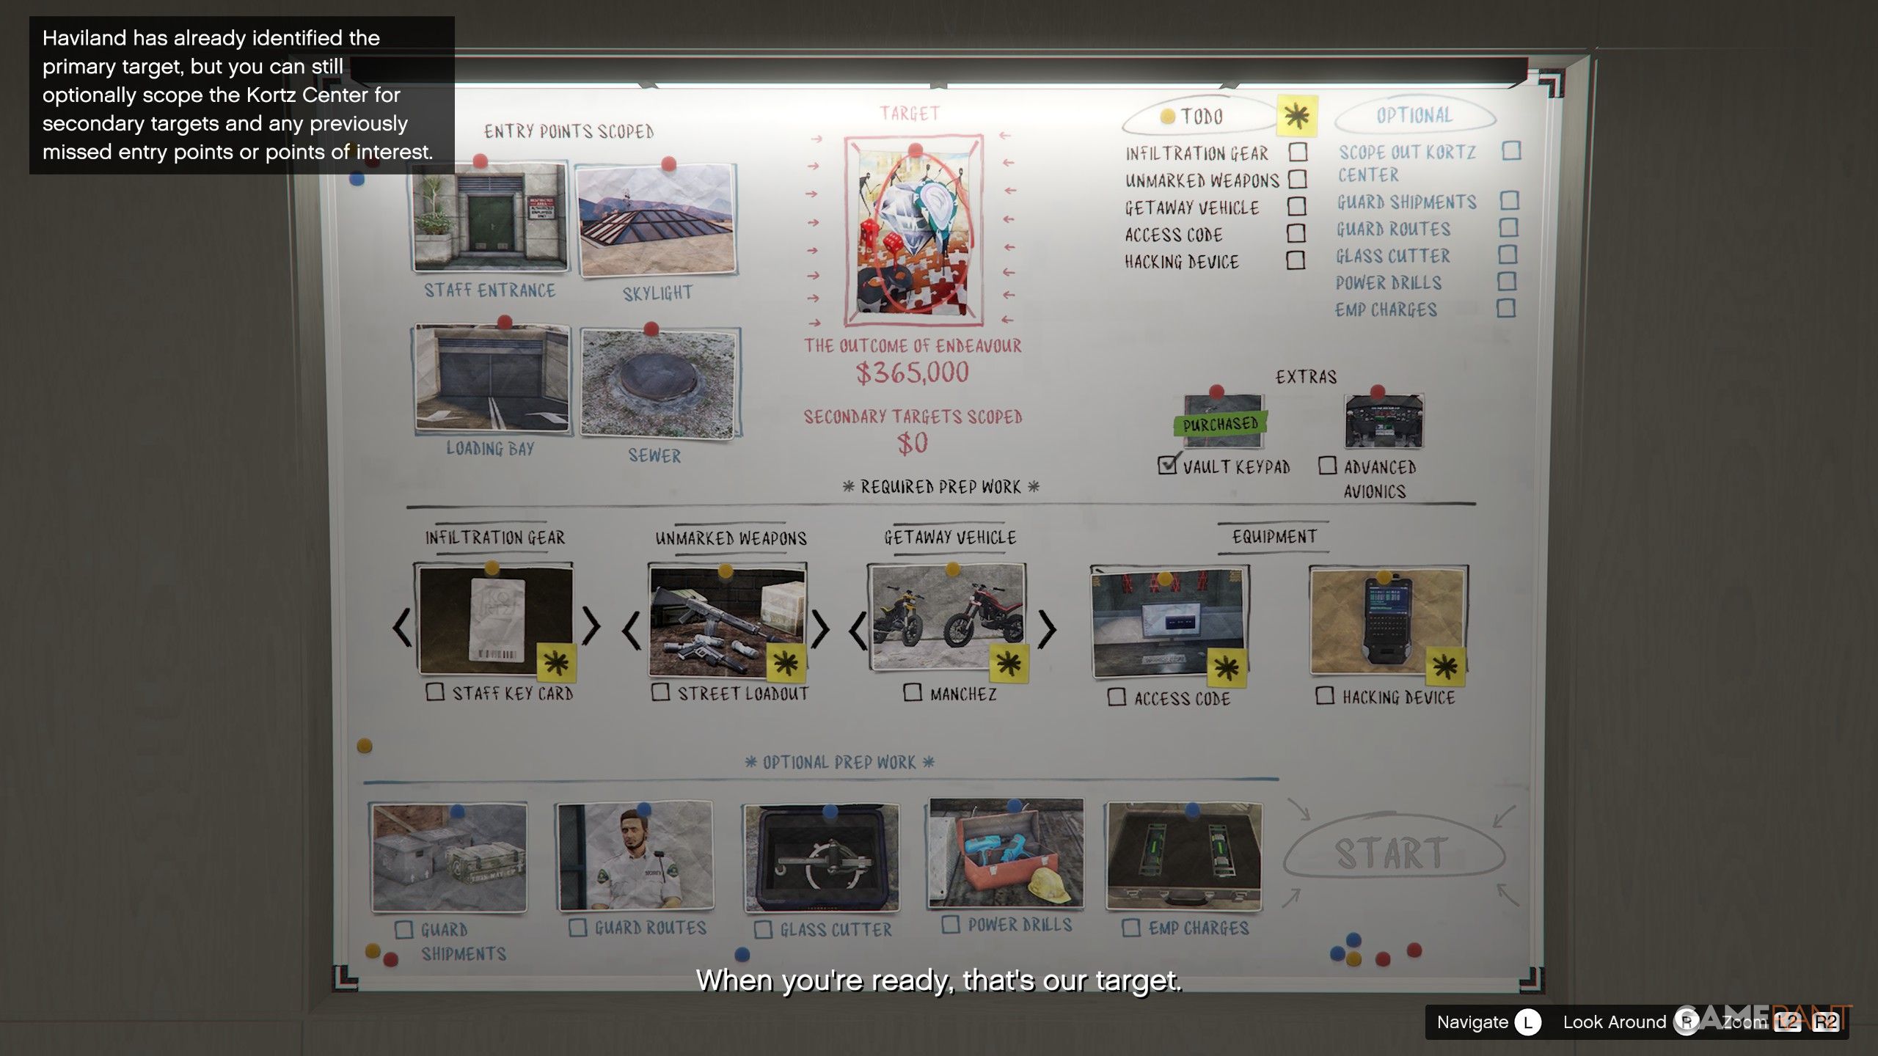Tick the Hacking Device TODO checkbox
This screenshot has height=1056, width=1878.
1296,260
